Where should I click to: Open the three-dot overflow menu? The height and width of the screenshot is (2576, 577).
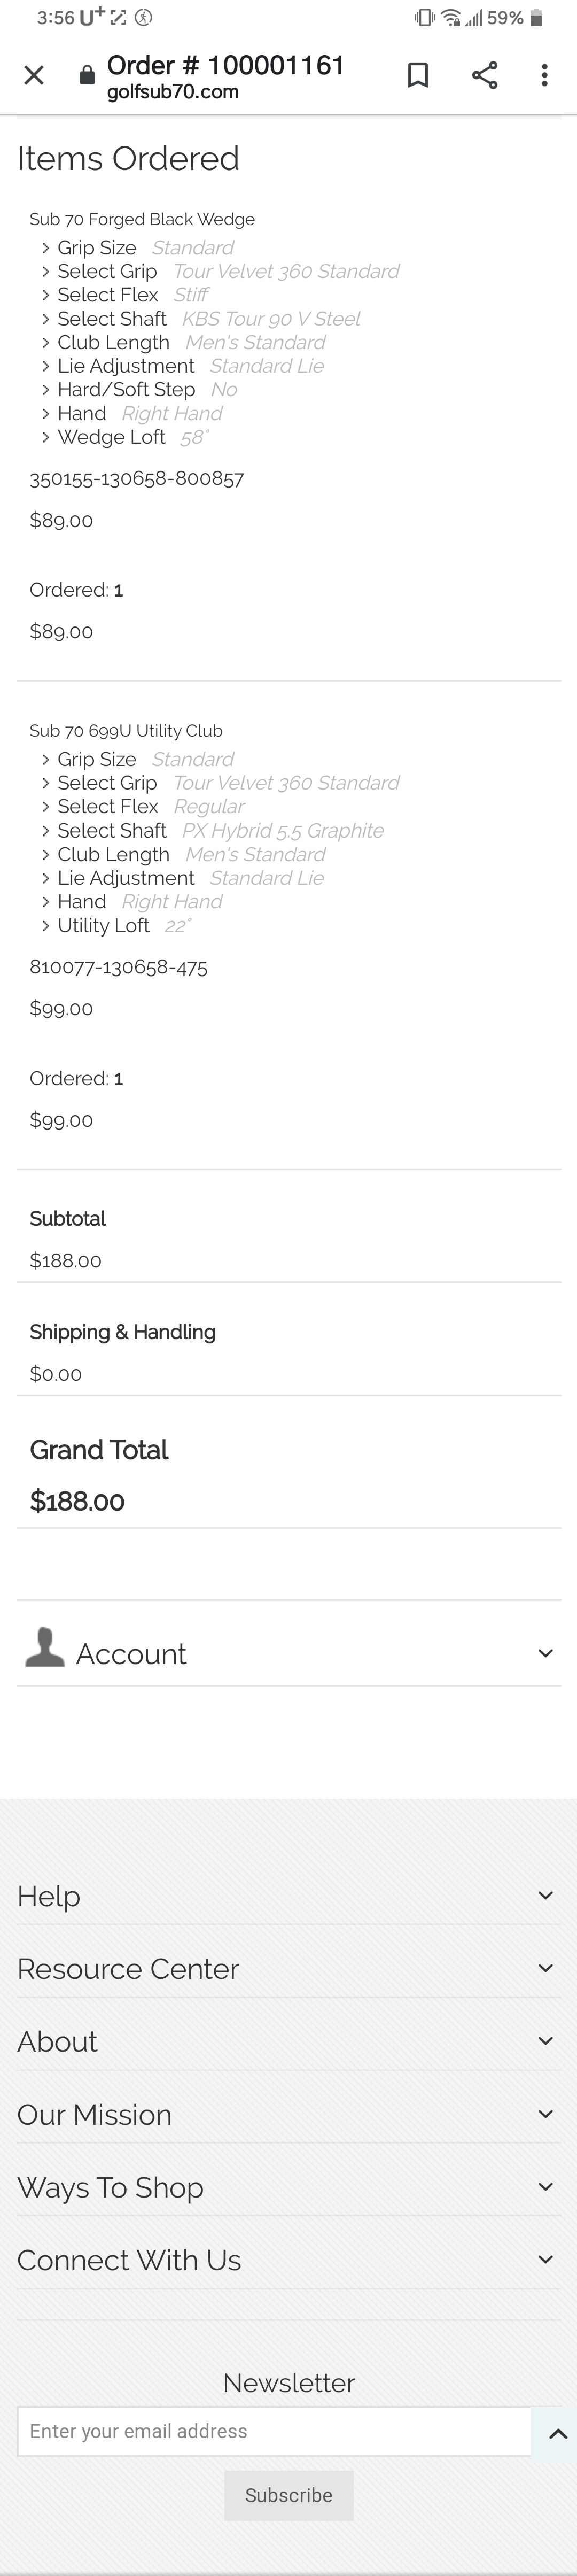click(x=544, y=75)
